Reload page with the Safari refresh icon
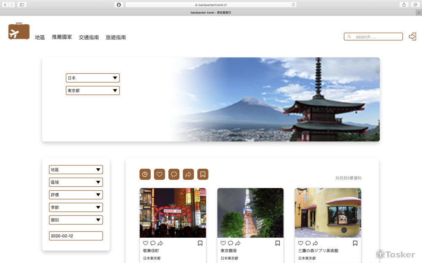Image resolution: width=422 pixels, height=263 pixels. point(293,5)
